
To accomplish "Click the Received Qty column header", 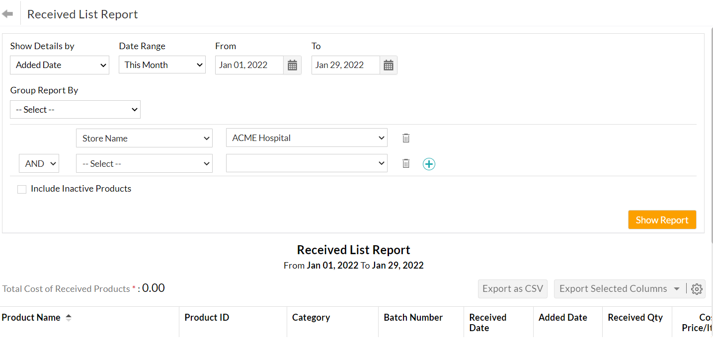I will click(635, 318).
